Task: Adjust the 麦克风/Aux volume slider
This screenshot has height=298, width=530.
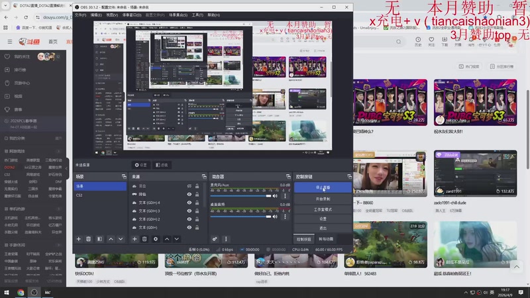Action: 240,196
